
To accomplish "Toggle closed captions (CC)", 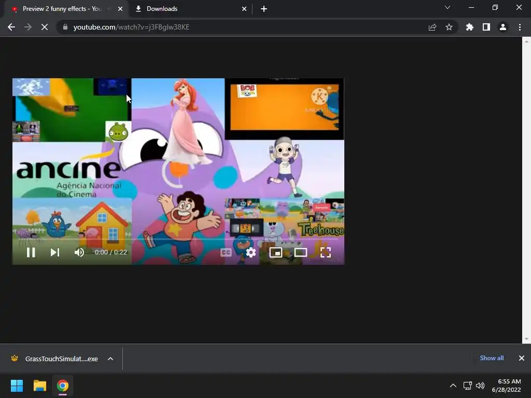I will point(226,252).
